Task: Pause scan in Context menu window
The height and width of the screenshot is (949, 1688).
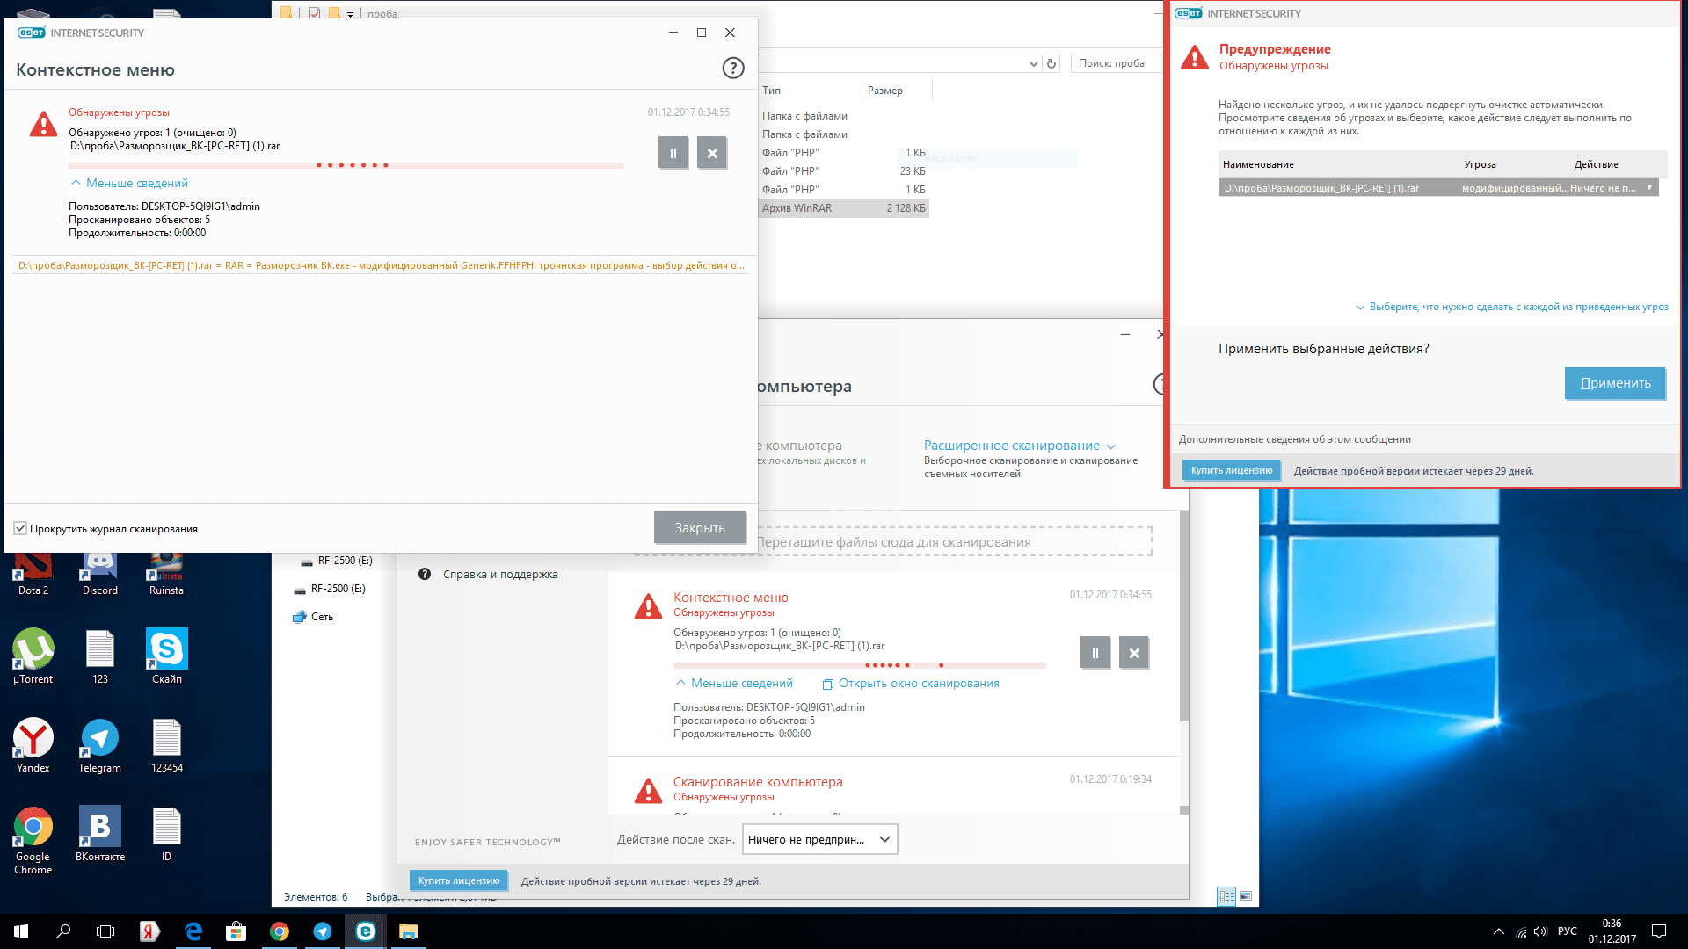Action: [x=673, y=153]
